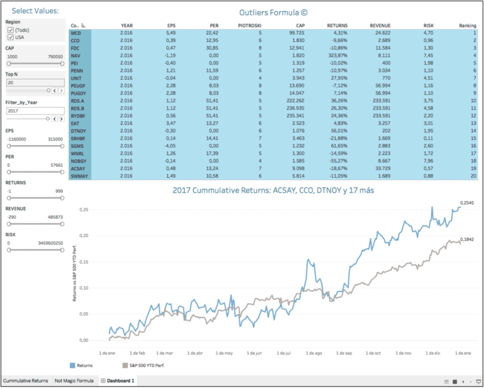Click the sort icon beside the Co.. header
The width and height of the screenshot is (484, 388).
tap(83, 26)
